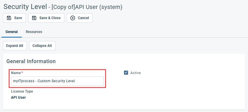Switch to the General tab
The height and width of the screenshot is (112, 248).
[x=12, y=32]
